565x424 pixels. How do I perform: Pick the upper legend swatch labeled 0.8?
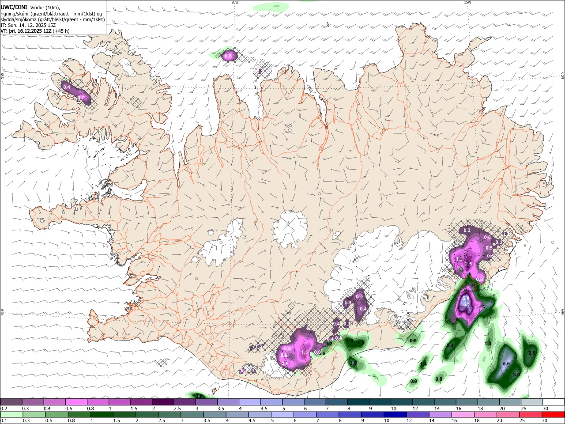pyautogui.click(x=98, y=402)
